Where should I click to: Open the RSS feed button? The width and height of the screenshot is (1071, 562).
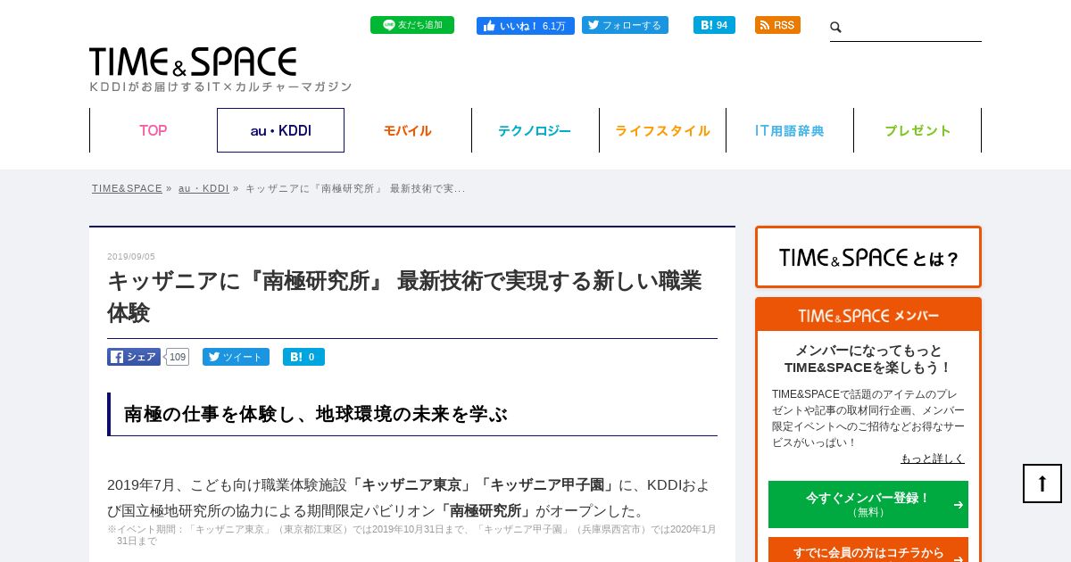pyautogui.click(x=777, y=25)
